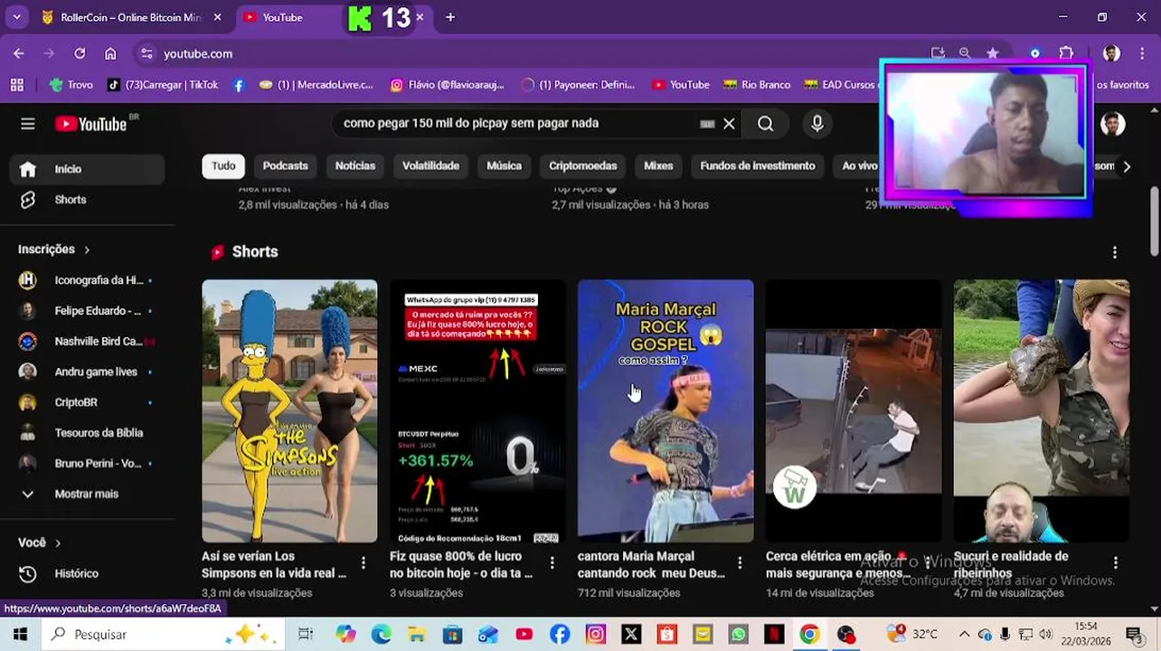Viewport: 1161px width, 651px height.
Task: Open Shorts shelf three-dot menu
Action: click(1115, 252)
